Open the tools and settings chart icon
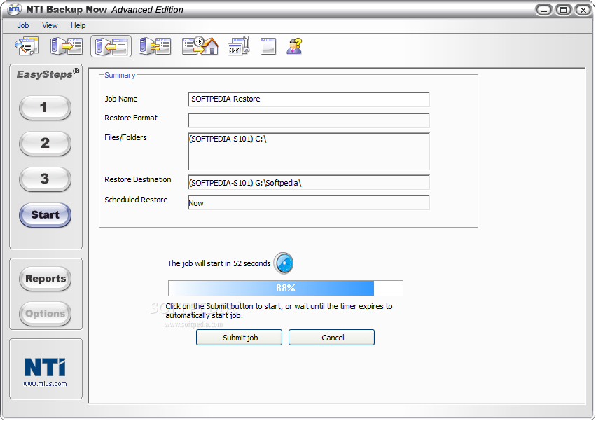 pos(239,46)
